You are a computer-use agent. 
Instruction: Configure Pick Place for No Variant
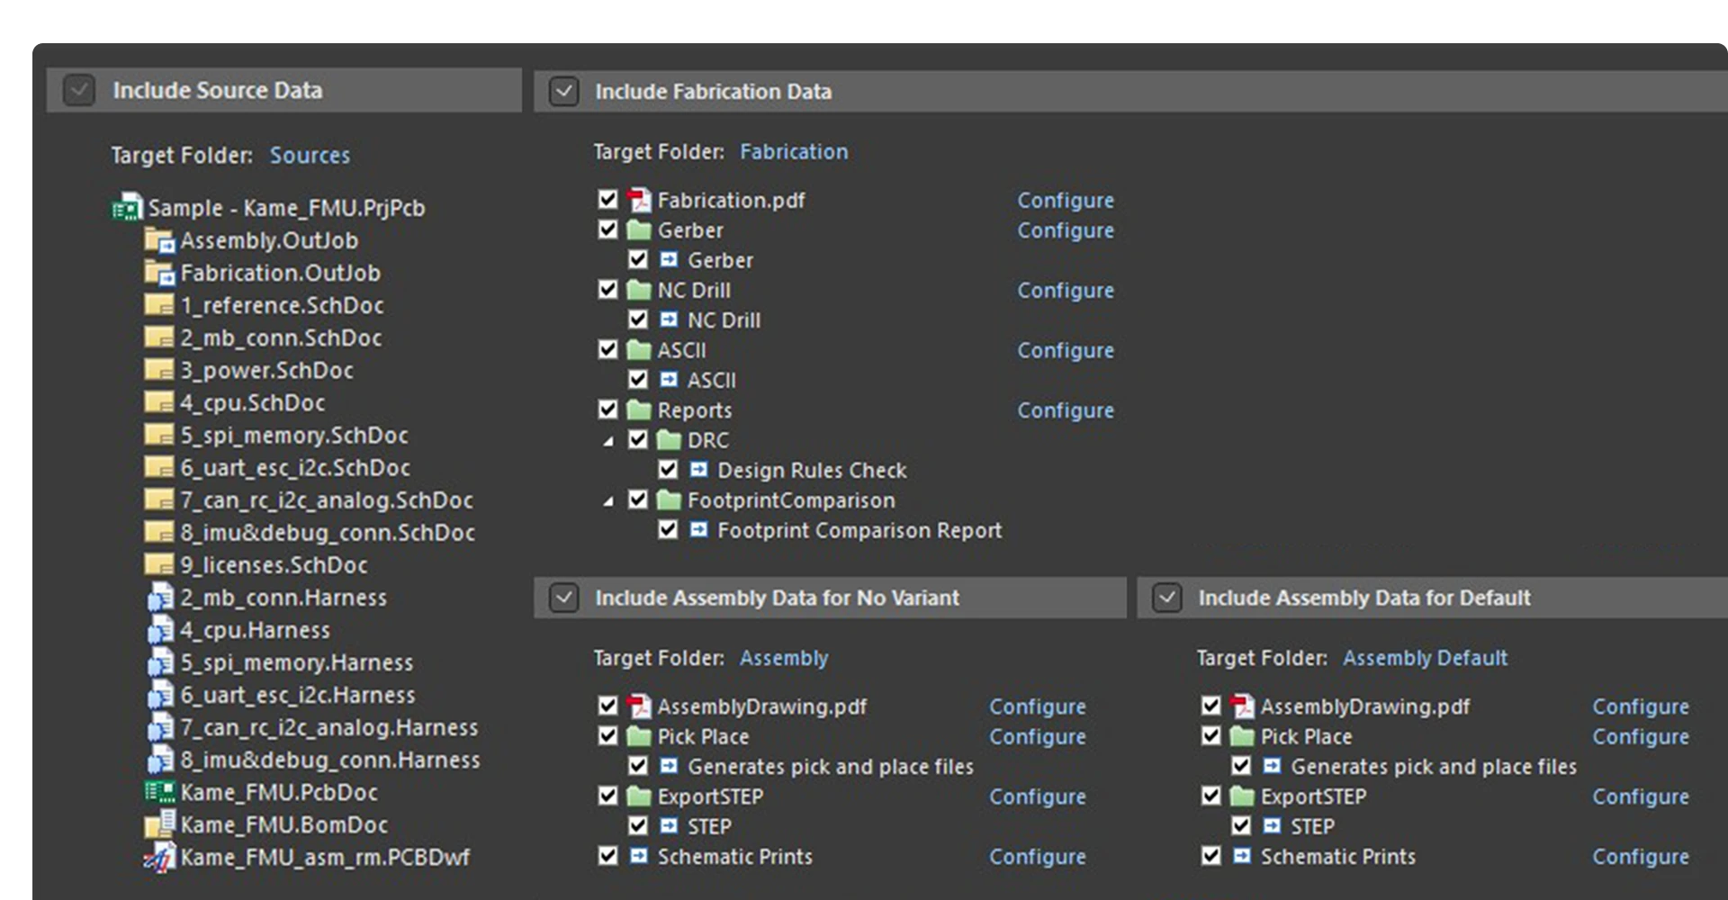pos(1038,737)
